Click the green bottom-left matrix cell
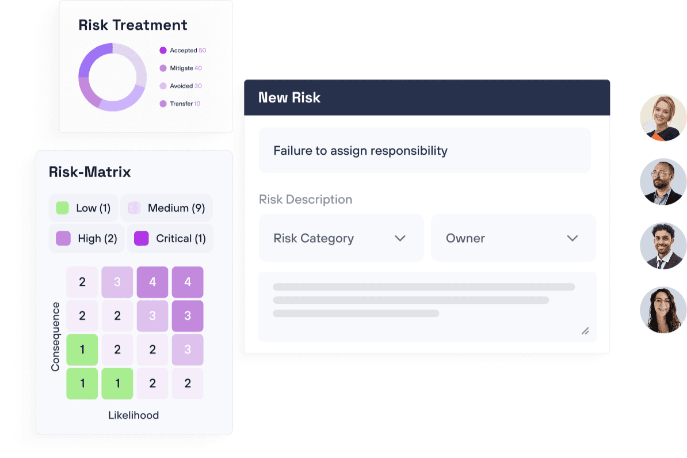 pos(82,384)
